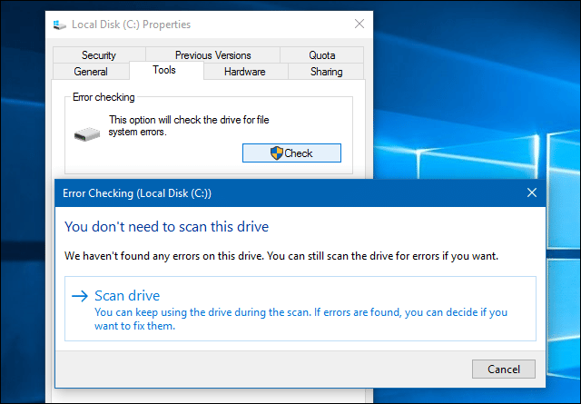
Task: Switch to the Security tab
Action: 99,55
